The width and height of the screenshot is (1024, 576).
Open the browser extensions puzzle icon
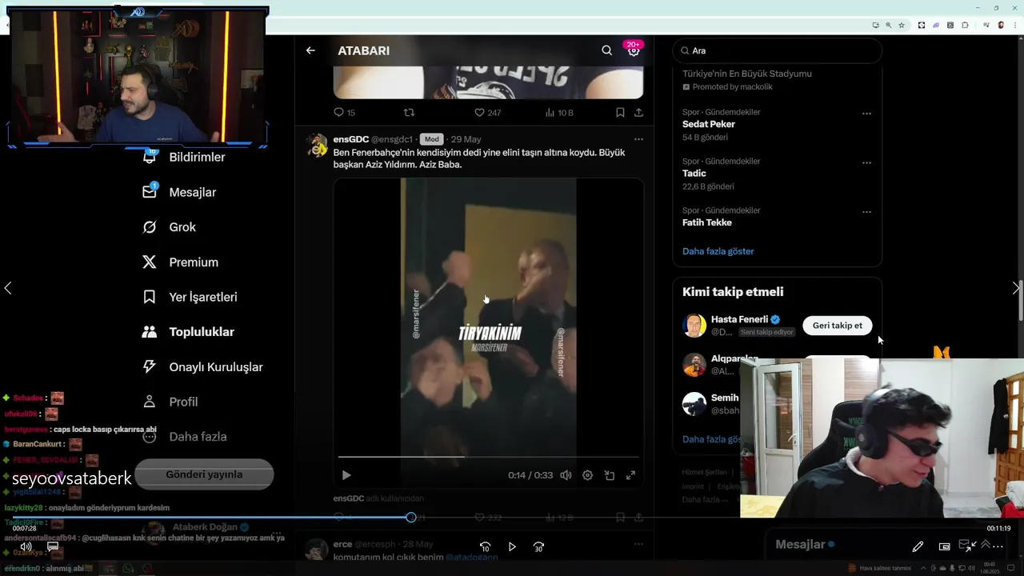click(965, 25)
